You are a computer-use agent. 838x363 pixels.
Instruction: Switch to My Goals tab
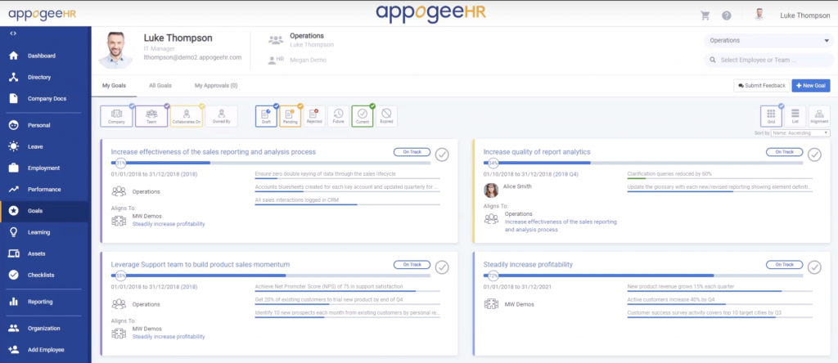114,85
